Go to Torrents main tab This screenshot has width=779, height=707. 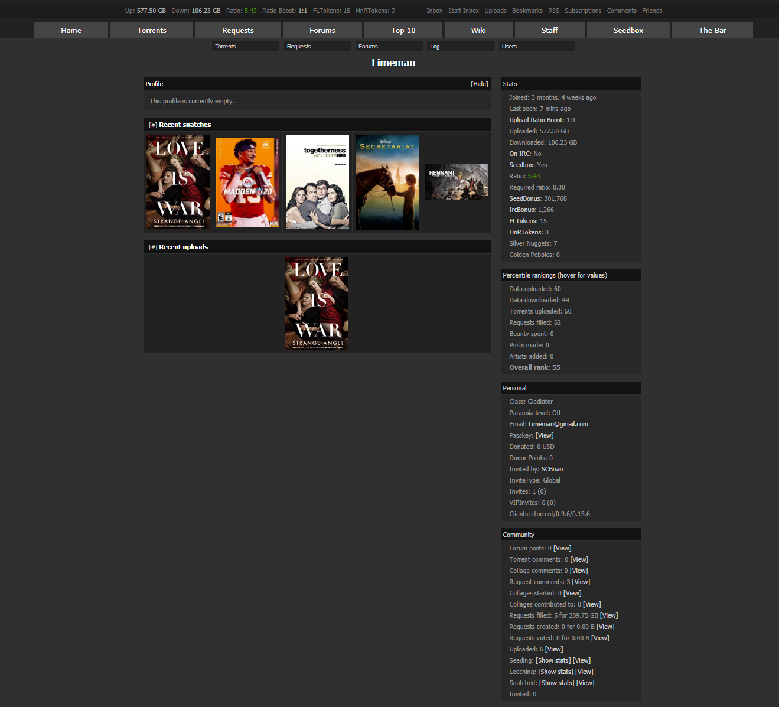click(152, 30)
